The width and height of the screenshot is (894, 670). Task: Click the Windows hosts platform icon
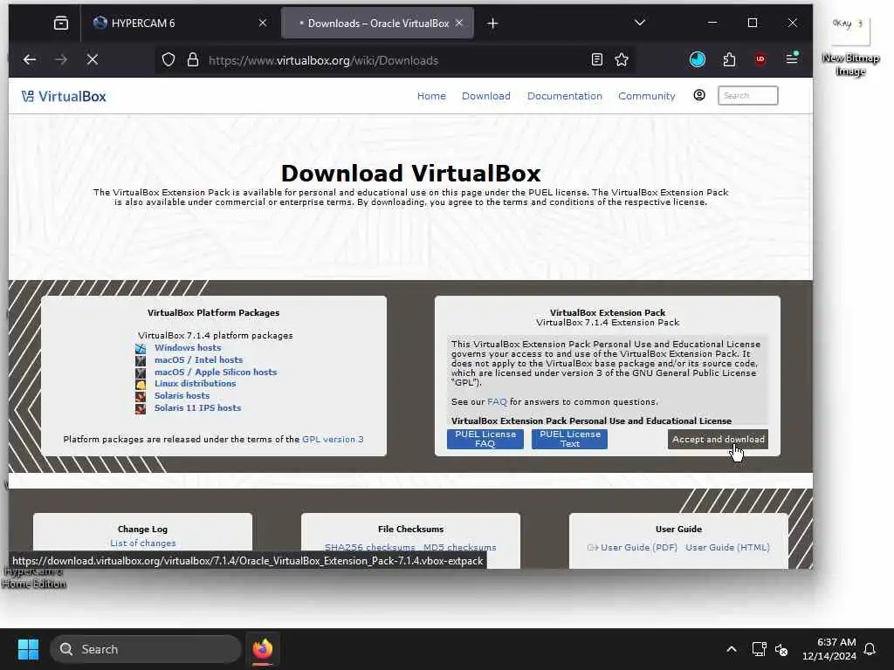click(141, 348)
